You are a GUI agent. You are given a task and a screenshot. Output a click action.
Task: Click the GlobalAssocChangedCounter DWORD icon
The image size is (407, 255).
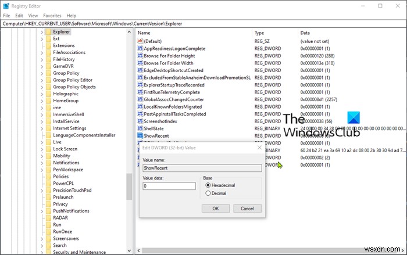140,99
